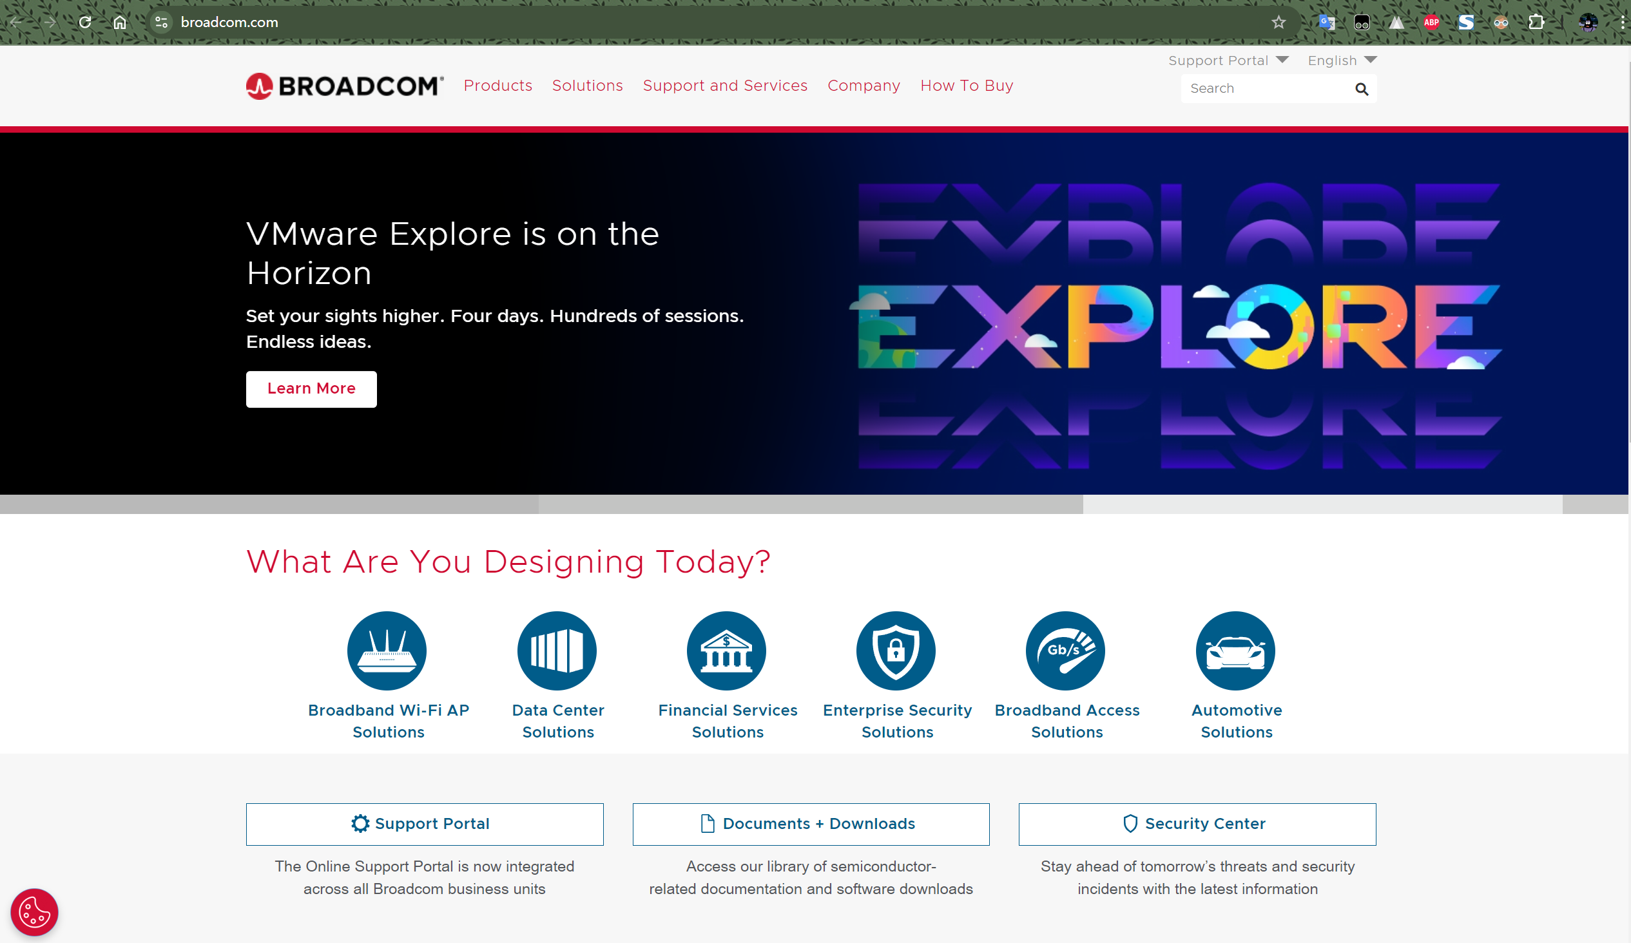The height and width of the screenshot is (943, 1631).
Task: Click the Broadband Wi-Fi AP router icon
Action: click(387, 651)
